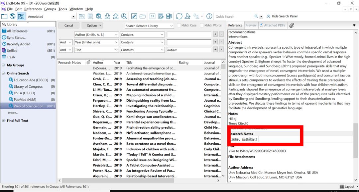Click the Find Full Text PDF icon
This screenshot has width=359, height=192.
coord(124,17)
